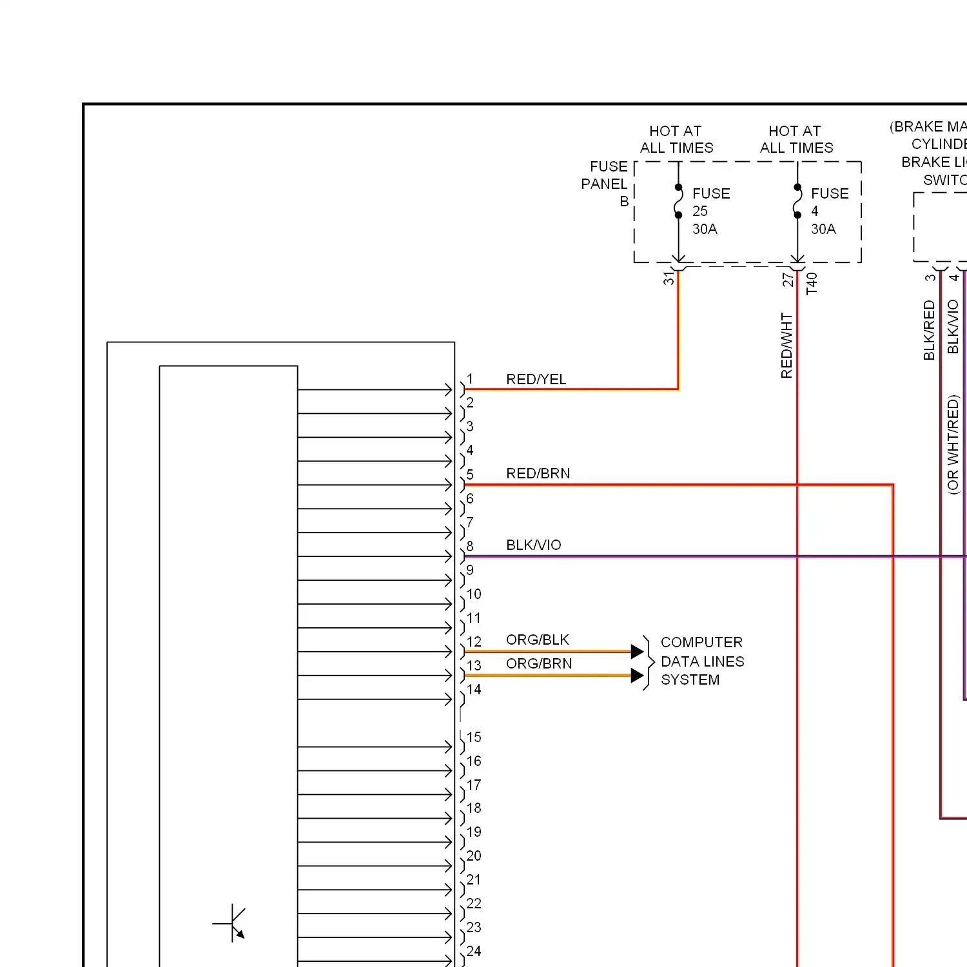Click the (OR WHT/RED) vertical wire label
The height and width of the screenshot is (967, 967).
point(953,445)
